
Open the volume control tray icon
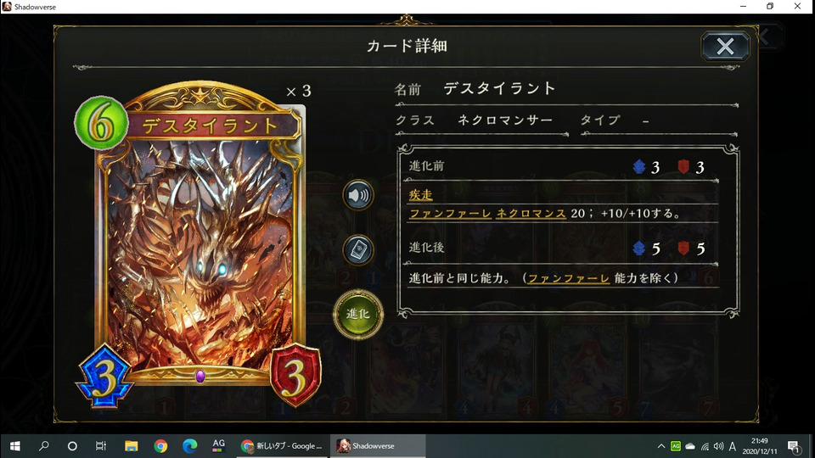pos(718,446)
